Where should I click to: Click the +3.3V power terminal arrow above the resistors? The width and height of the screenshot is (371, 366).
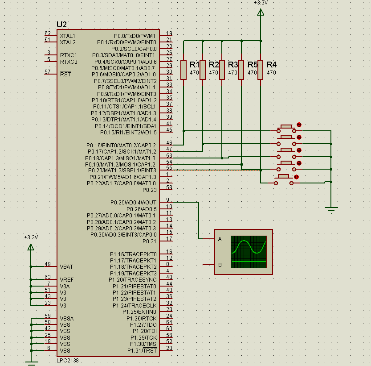[261, 12]
